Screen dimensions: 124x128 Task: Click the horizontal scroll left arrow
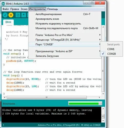[5, 97]
